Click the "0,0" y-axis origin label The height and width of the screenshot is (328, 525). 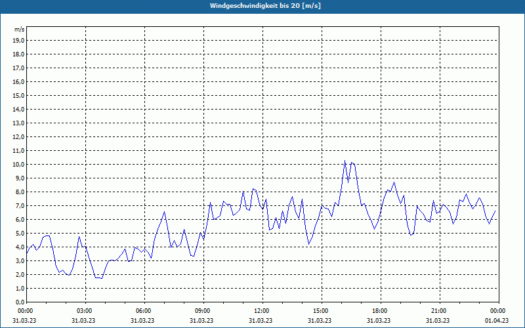click(20, 302)
